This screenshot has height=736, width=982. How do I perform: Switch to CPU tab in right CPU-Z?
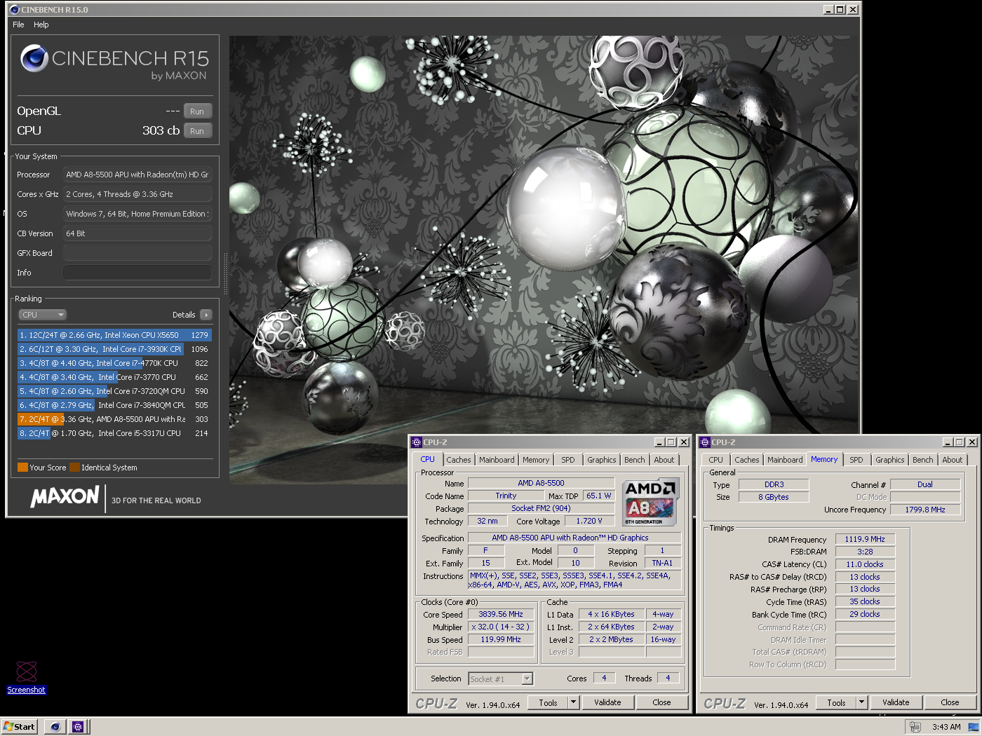pyautogui.click(x=715, y=460)
